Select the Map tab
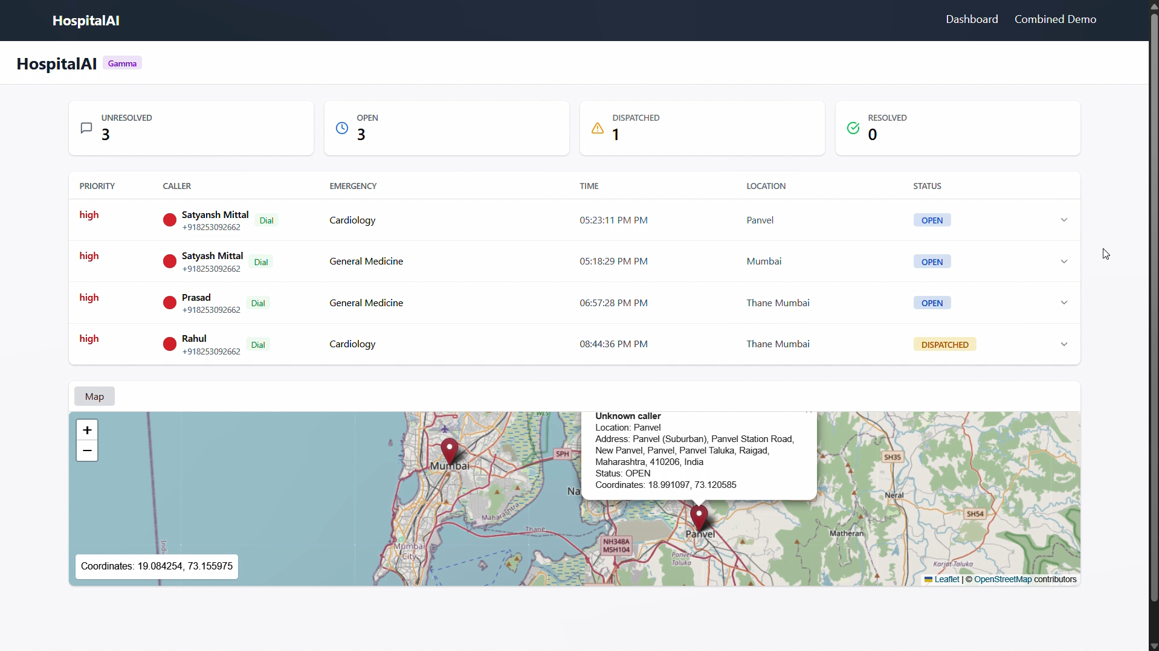The height and width of the screenshot is (651, 1159). [x=94, y=397]
